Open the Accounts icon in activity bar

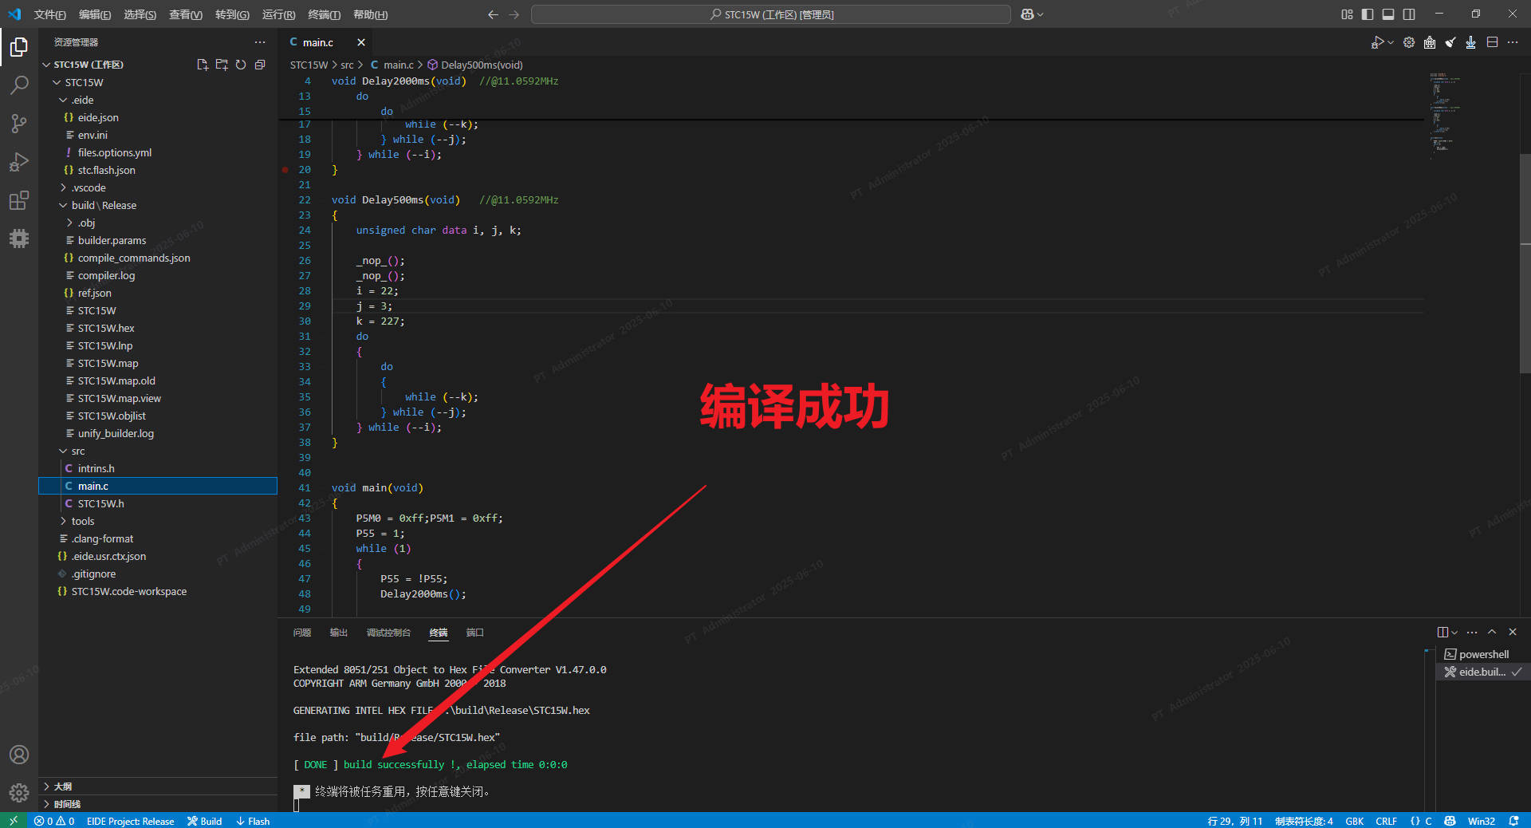(19, 755)
